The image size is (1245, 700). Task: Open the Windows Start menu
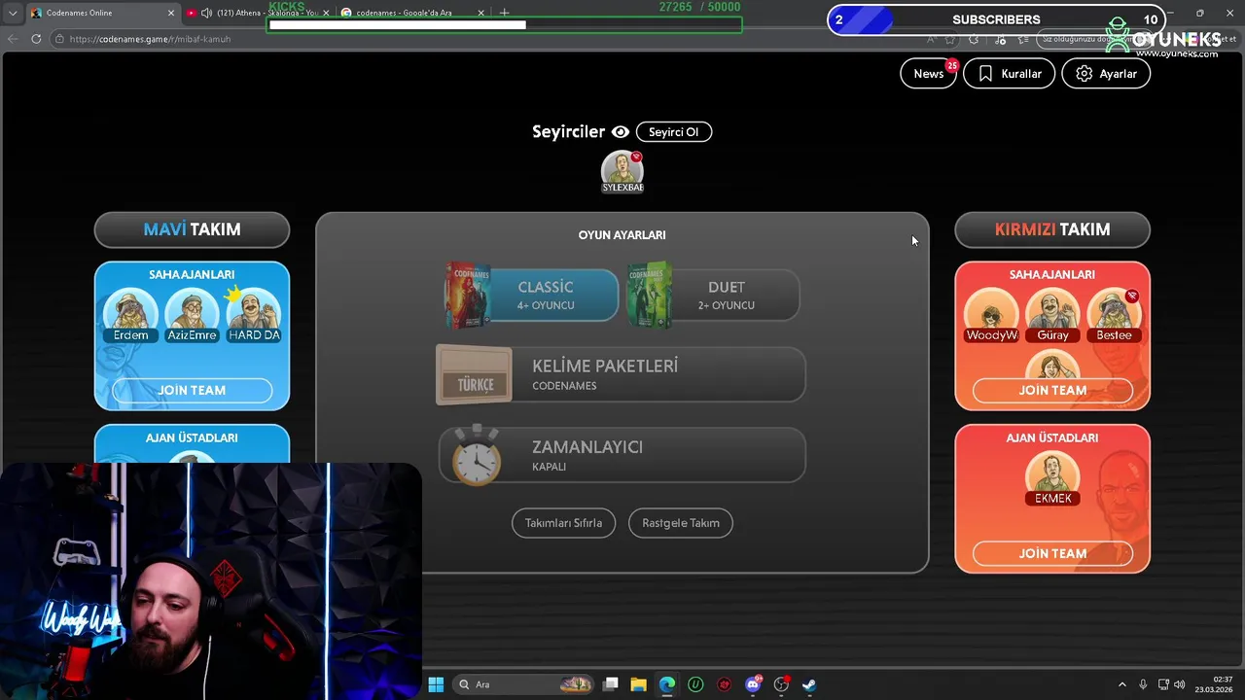(x=436, y=684)
